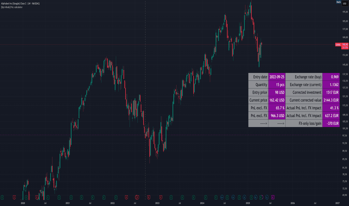
Task: Select the Actual PnL incl. FX impact 41.3 % cell
Action: [331, 108]
